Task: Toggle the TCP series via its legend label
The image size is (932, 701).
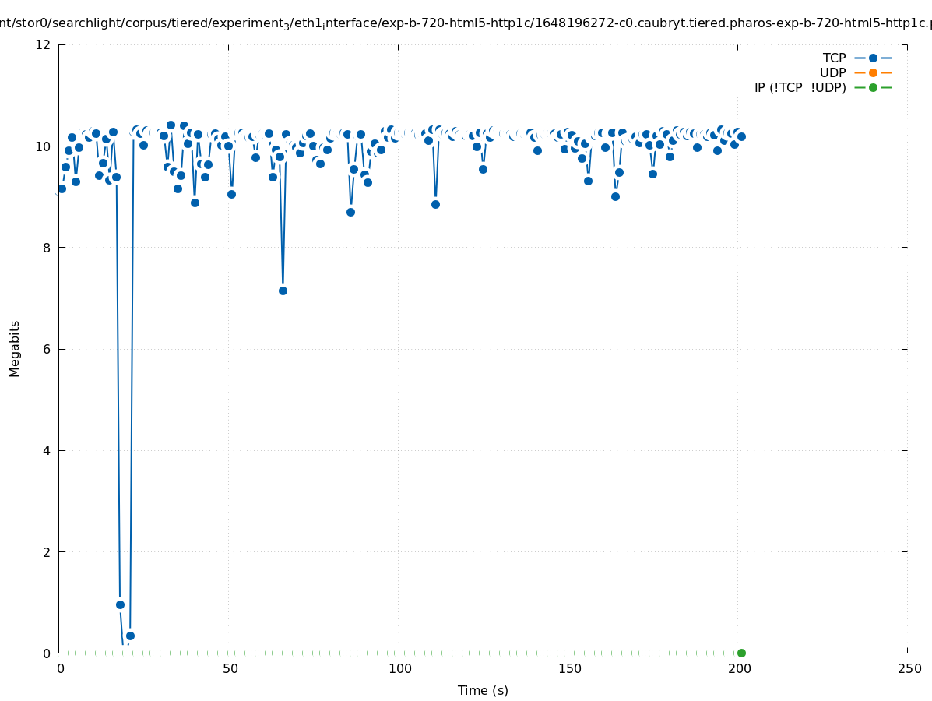Action: (x=834, y=58)
